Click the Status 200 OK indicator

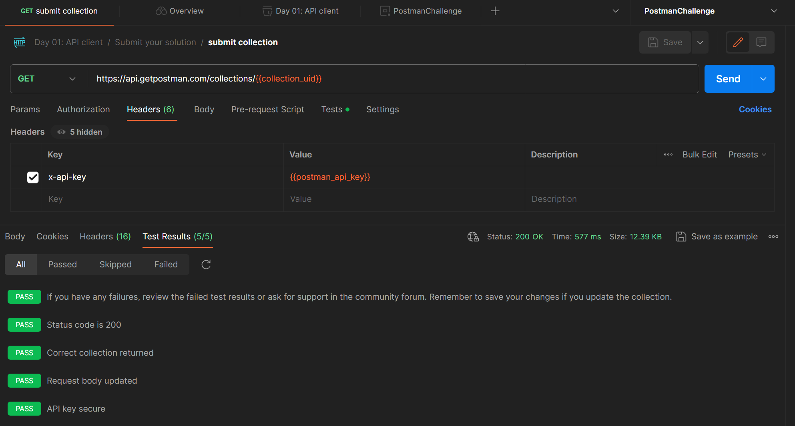(x=515, y=237)
